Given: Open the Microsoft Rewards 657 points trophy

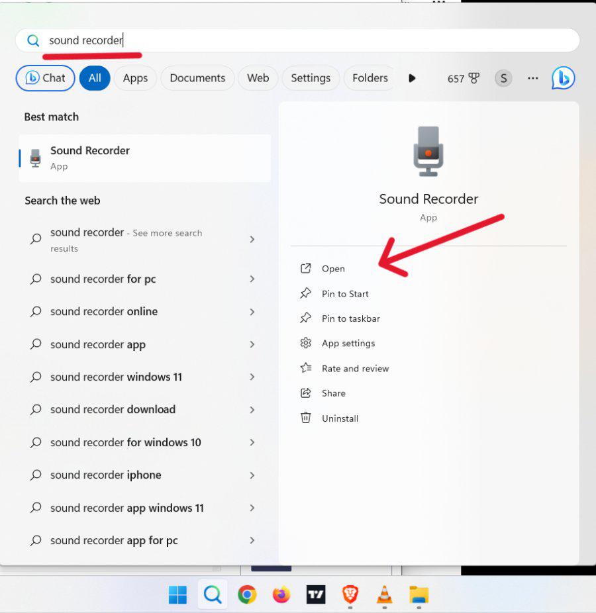Looking at the screenshot, I should point(464,79).
